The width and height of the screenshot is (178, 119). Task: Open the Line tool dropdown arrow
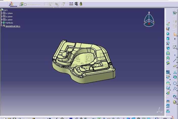point(177,62)
